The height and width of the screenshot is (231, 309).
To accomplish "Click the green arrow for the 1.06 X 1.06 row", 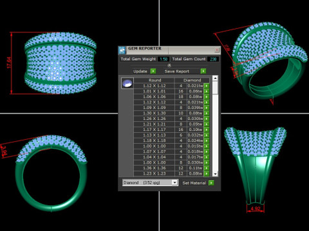I will (x=207, y=97).
